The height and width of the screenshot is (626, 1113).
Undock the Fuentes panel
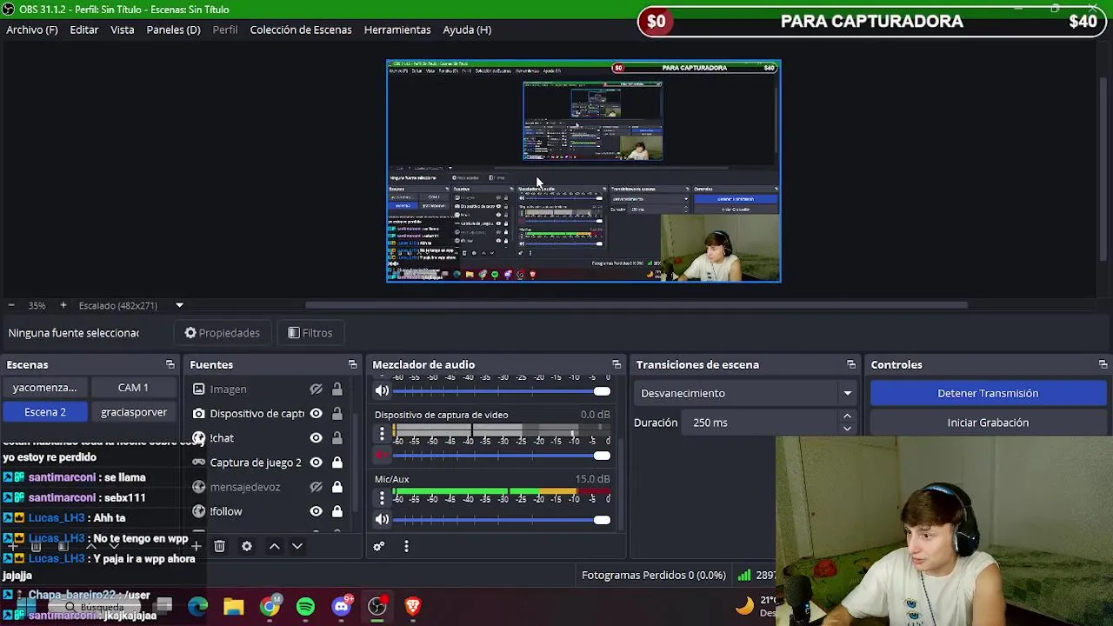coord(352,364)
